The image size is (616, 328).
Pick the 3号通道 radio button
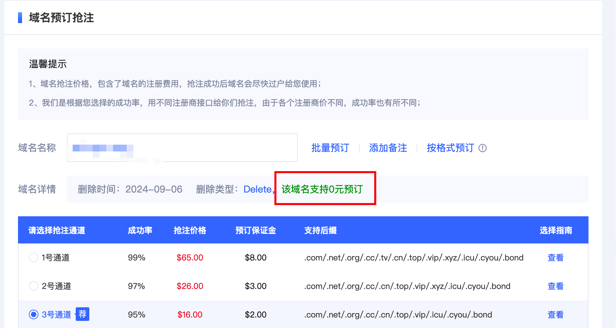tap(34, 314)
